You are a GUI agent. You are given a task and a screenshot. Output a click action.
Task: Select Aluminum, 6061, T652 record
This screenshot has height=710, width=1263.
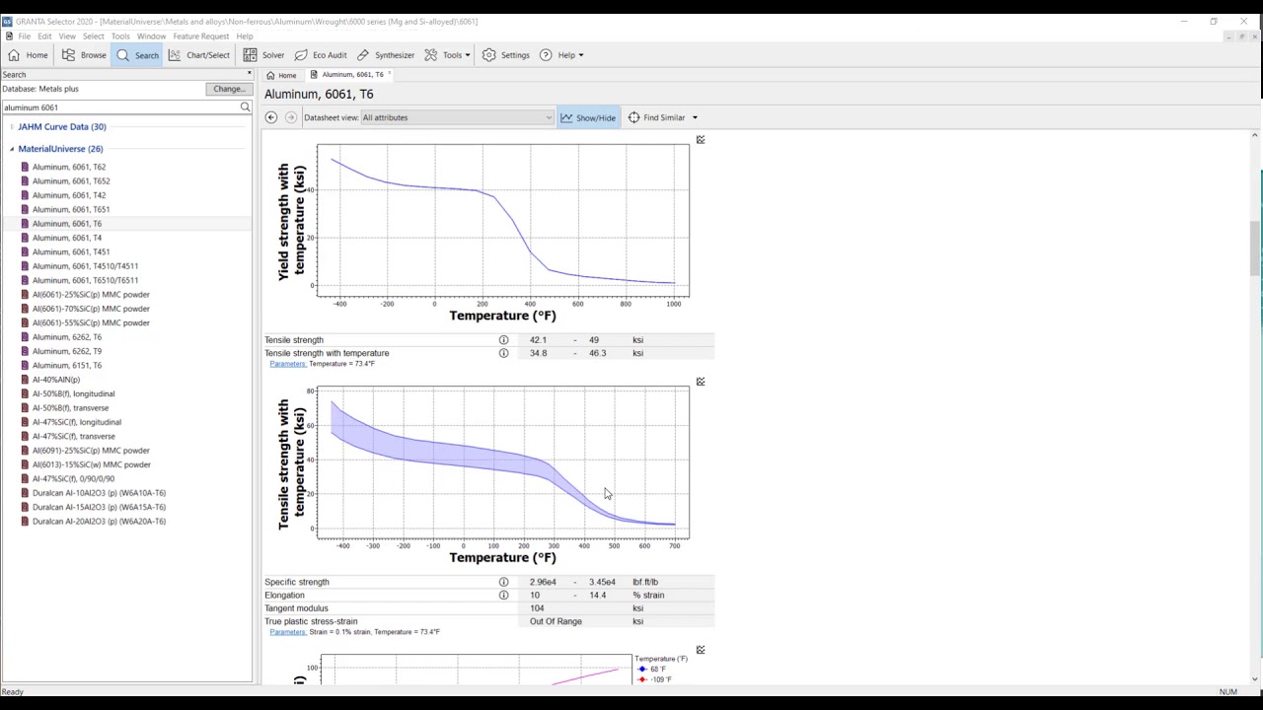[71, 181]
